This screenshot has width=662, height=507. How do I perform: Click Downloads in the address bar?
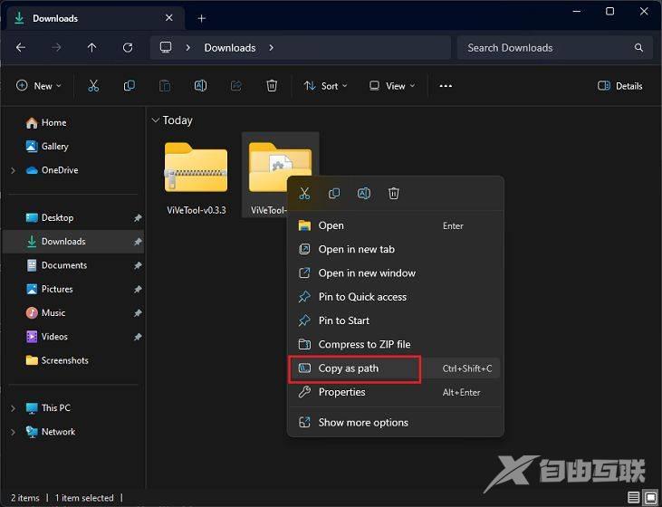[x=230, y=48]
